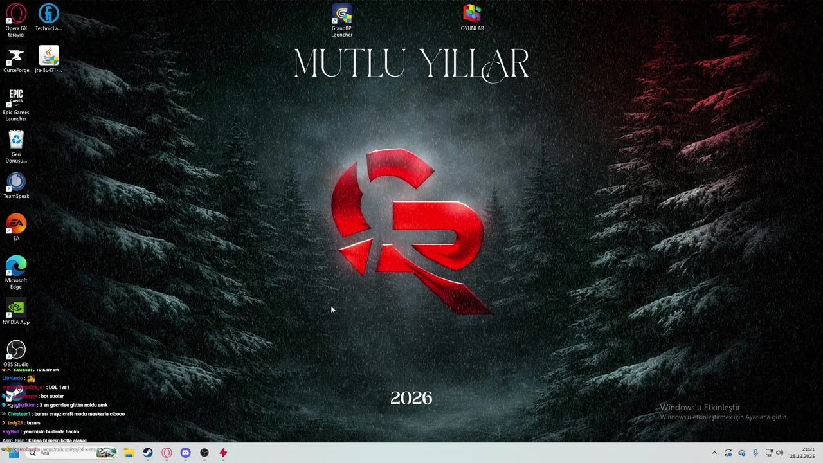823x463 pixels.
Task: Launch the TeamSpeak desktop shortcut
Action: click(16, 186)
